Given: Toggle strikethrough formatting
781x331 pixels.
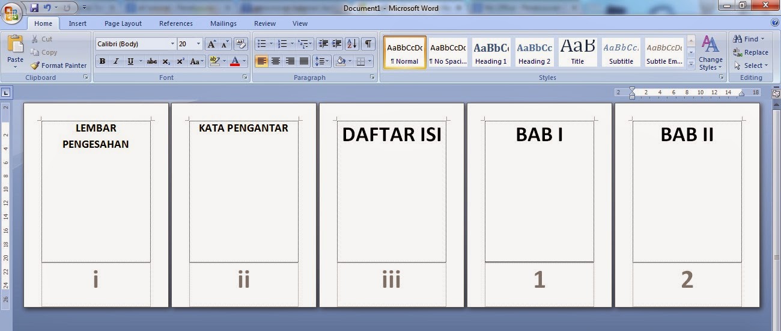Looking at the screenshot, I should (x=152, y=61).
